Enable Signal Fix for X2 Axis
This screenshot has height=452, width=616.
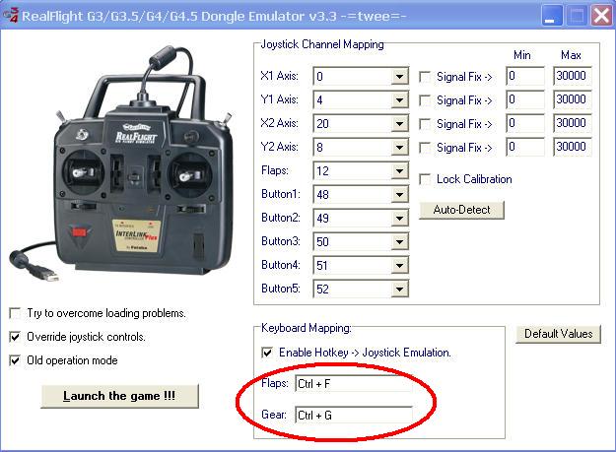click(x=425, y=124)
